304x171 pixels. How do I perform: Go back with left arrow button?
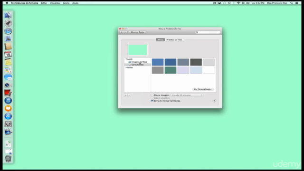(122, 32)
